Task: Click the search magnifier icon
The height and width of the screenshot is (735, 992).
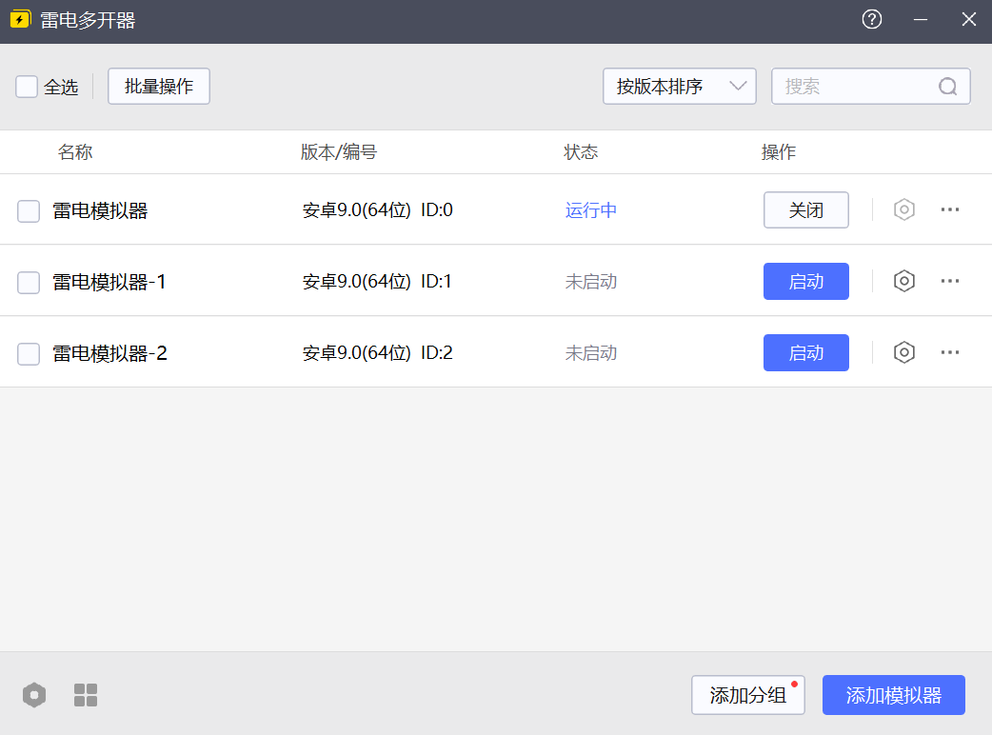Action: [x=947, y=87]
